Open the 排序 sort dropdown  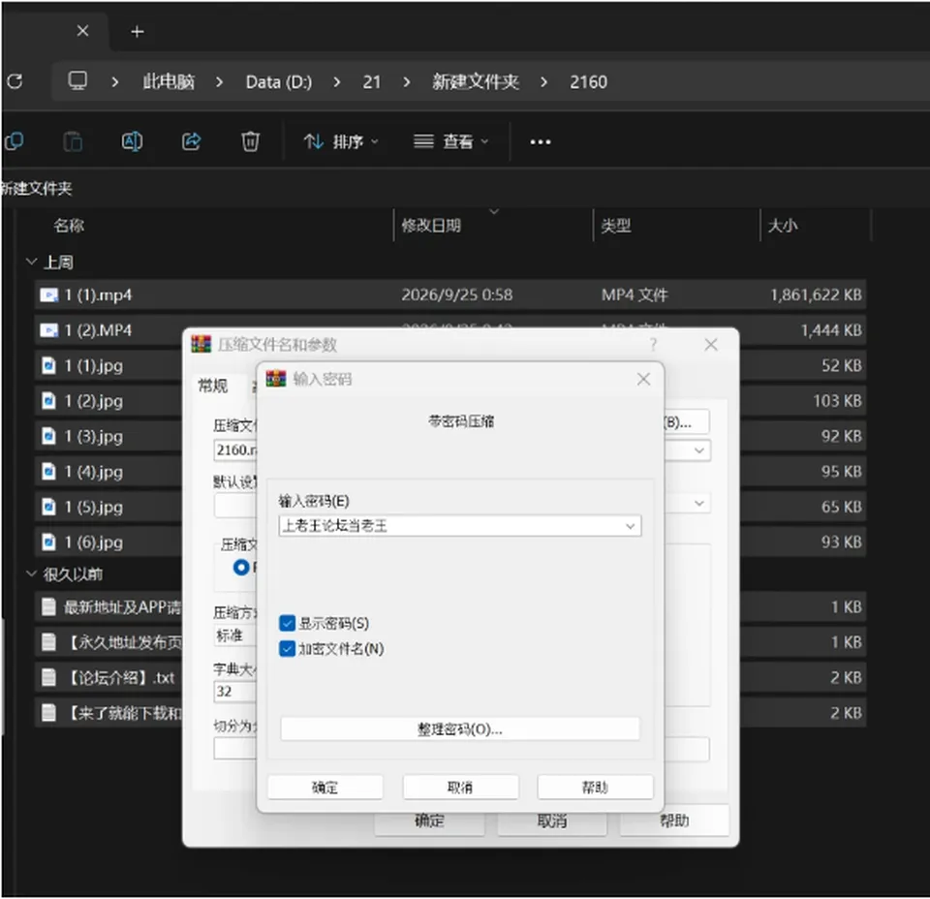pyautogui.click(x=341, y=141)
